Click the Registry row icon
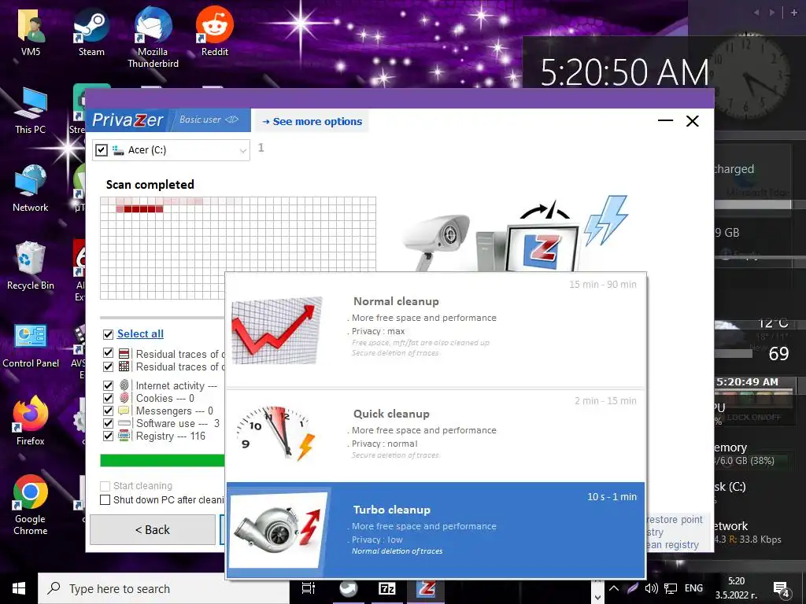This screenshot has height=604, width=806. tap(124, 436)
